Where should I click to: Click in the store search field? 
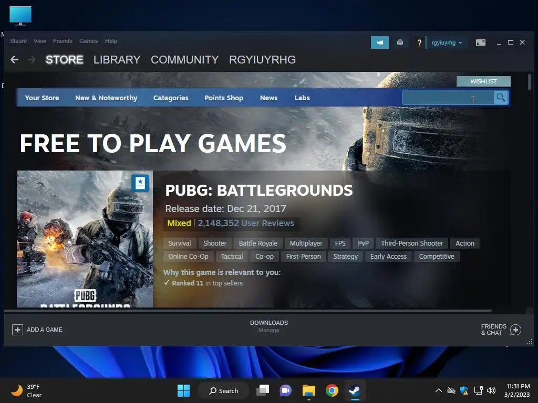click(x=448, y=98)
